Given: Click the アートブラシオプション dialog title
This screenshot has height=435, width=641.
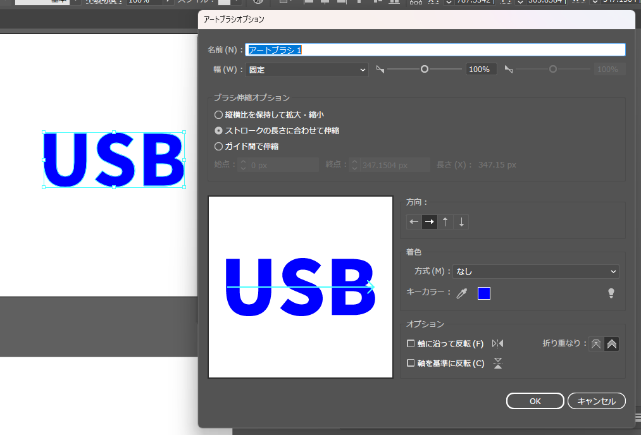Looking at the screenshot, I should (234, 19).
